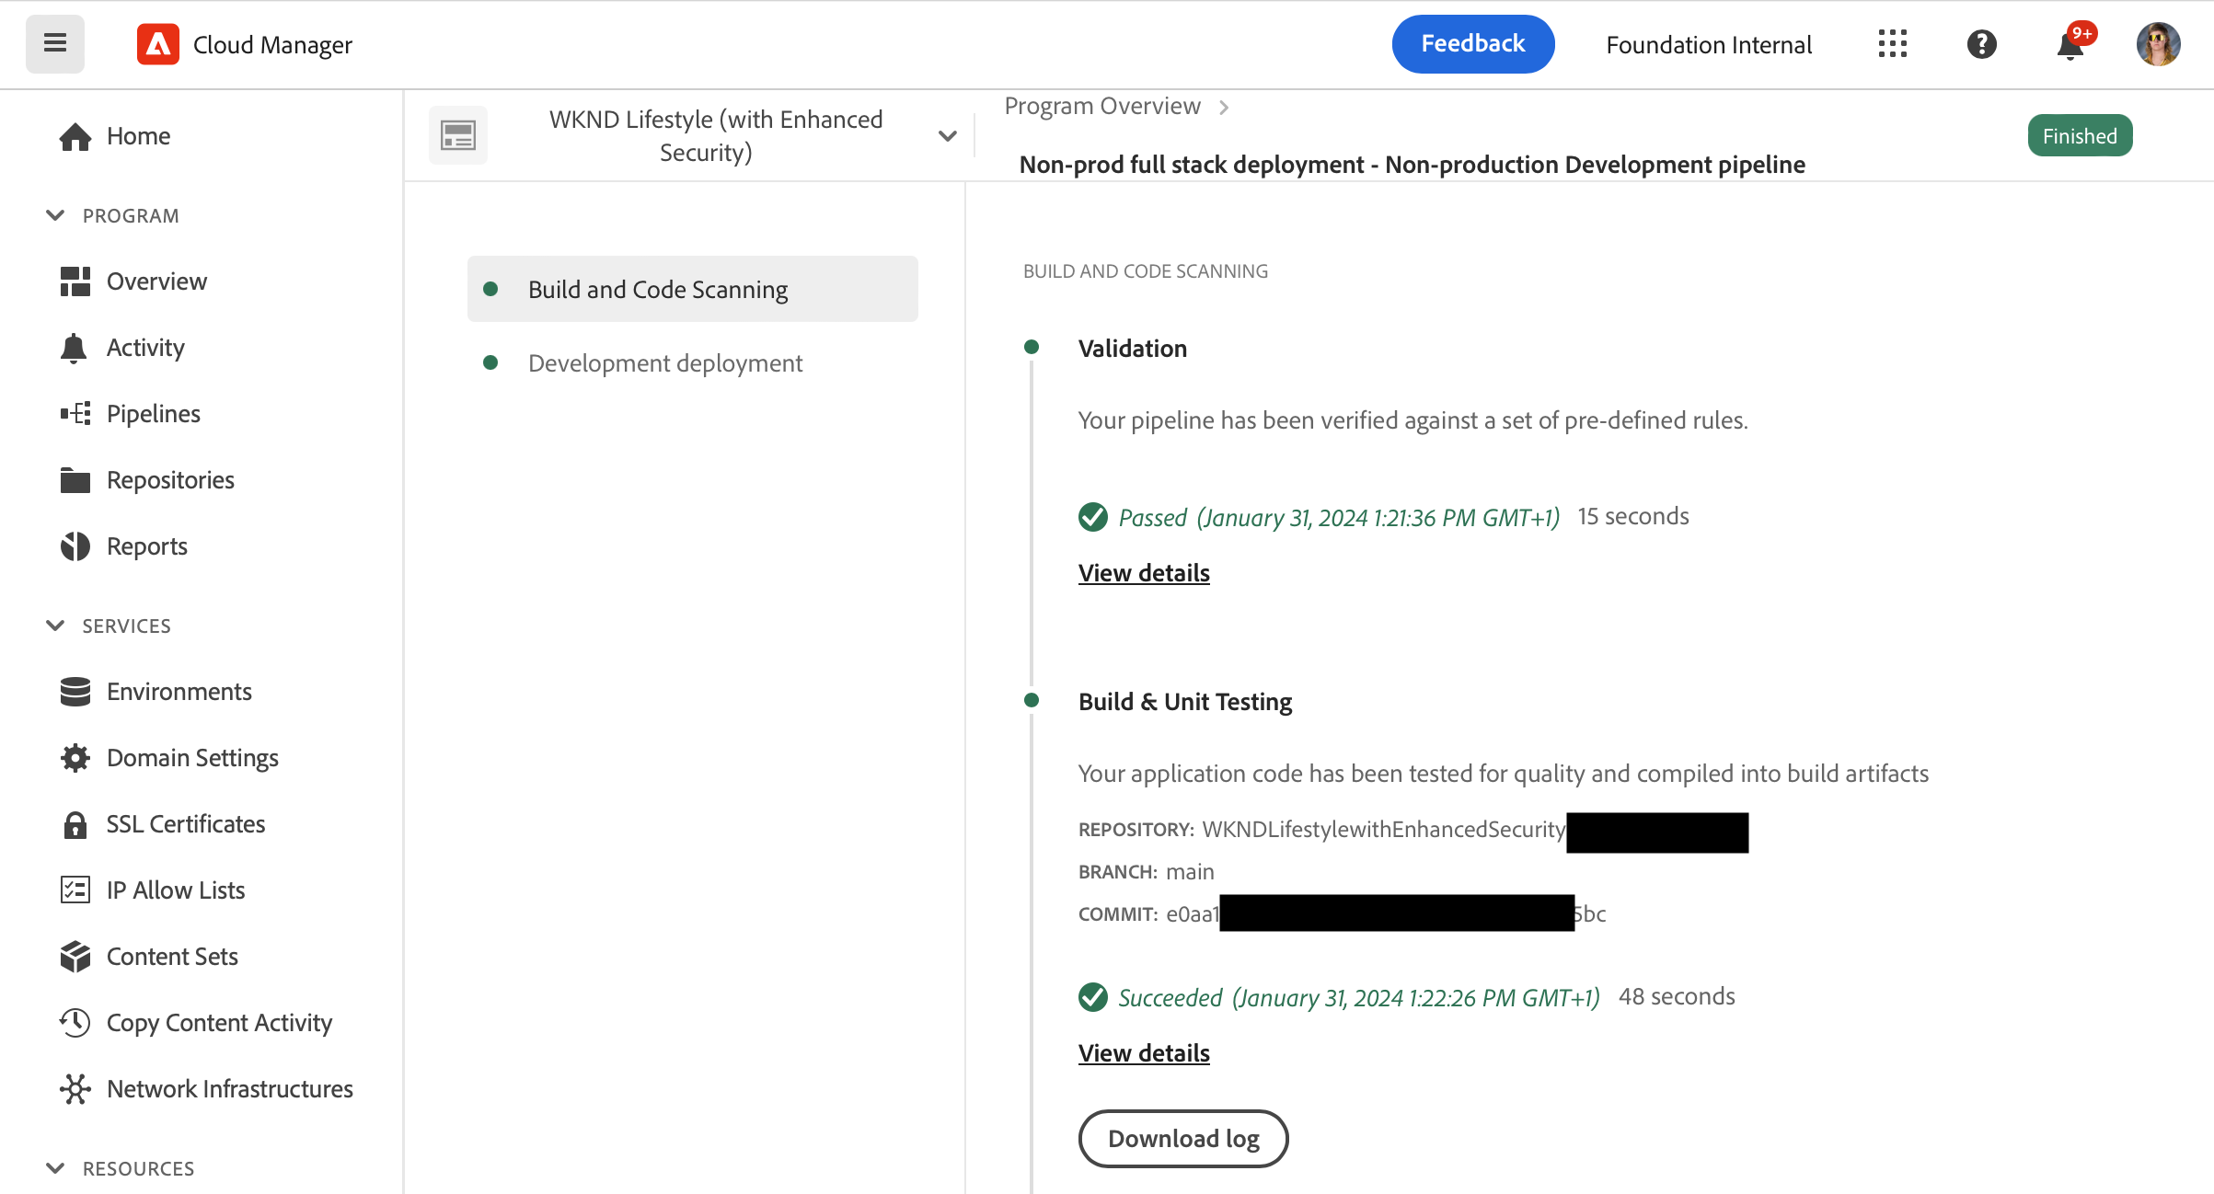The height and width of the screenshot is (1194, 2214).
Task: Select Build and Code Scanning step
Action: [657, 290]
